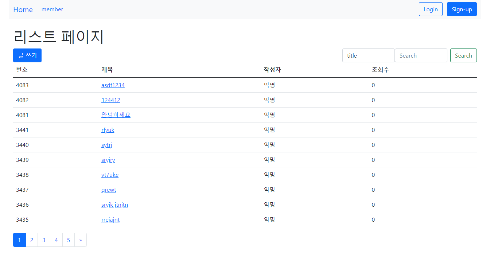The height and width of the screenshot is (253, 490).
Task: Click the green Search button
Action: coord(463,55)
